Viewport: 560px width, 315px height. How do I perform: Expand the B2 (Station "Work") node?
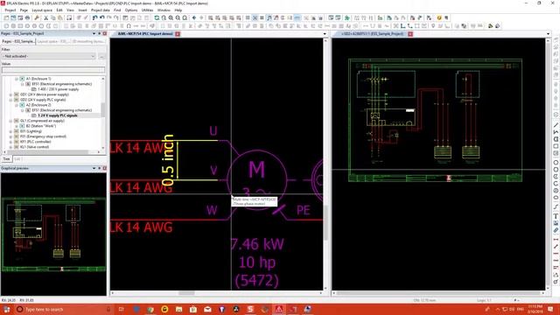pos(16,126)
